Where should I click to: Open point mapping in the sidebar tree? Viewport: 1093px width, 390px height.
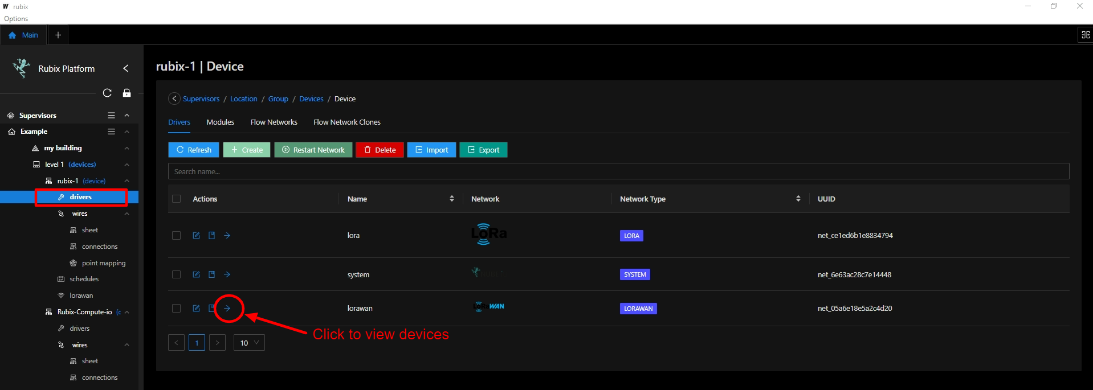click(103, 263)
